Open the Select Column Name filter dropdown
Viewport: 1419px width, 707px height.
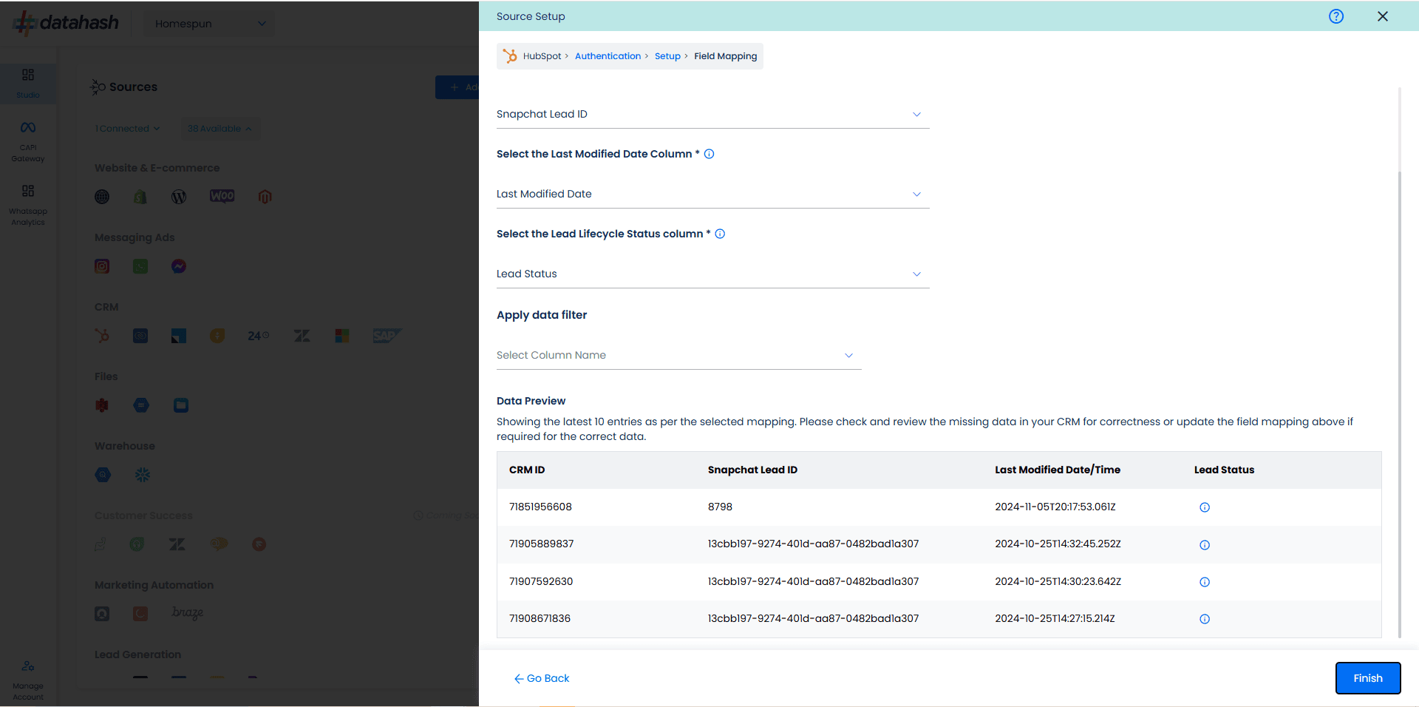[678, 355]
